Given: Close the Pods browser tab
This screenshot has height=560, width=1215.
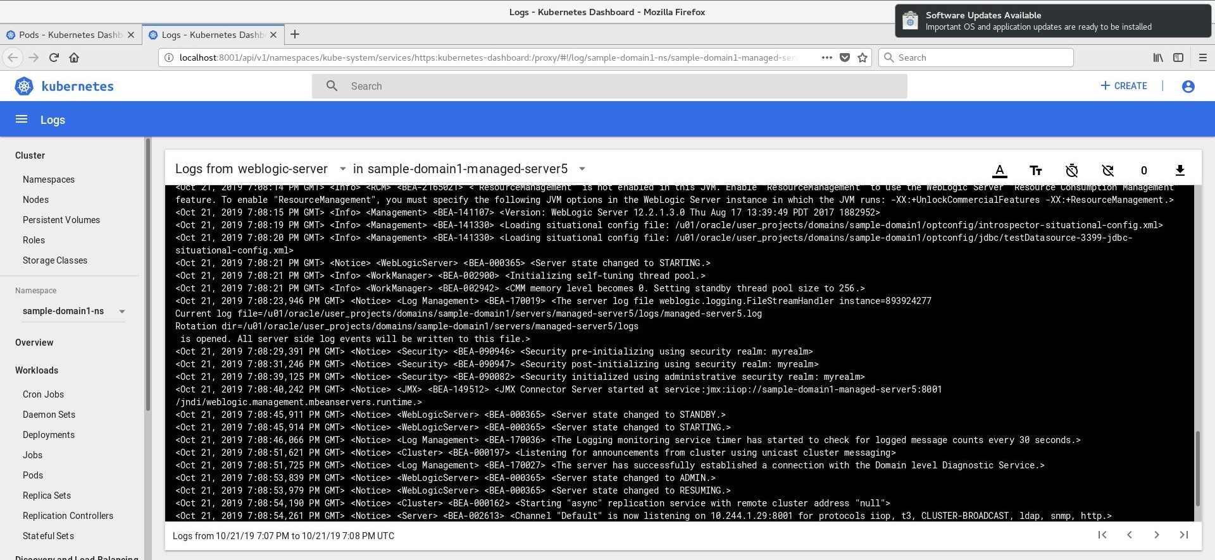Looking at the screenshot, I should [131, 35].
